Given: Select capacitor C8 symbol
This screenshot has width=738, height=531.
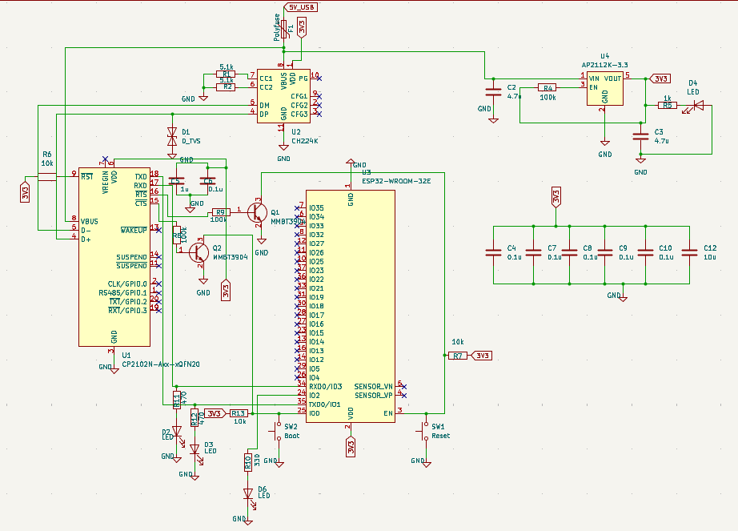Looking at the screenshot, I should click(569, 253).
